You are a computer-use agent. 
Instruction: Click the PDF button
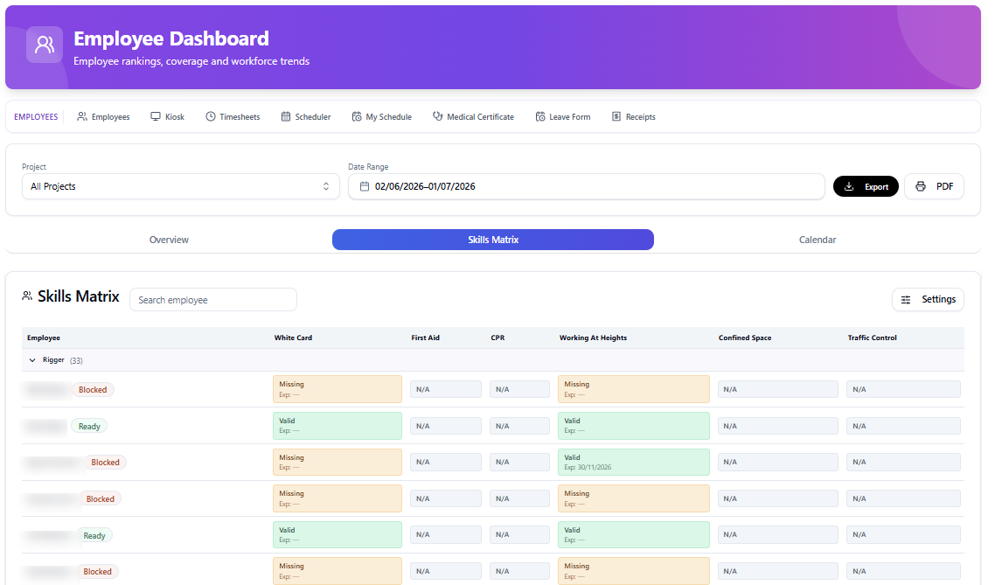[x=934, y=186]
